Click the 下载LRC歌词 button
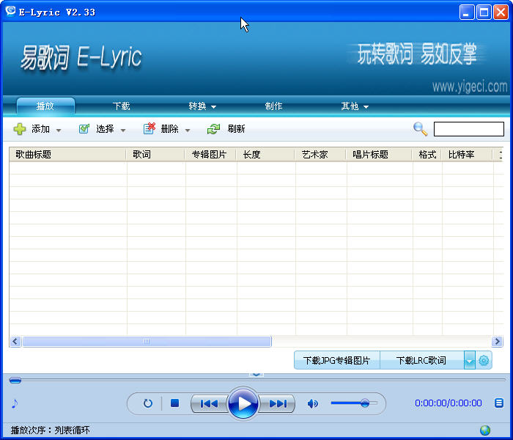 coord(421,361)
